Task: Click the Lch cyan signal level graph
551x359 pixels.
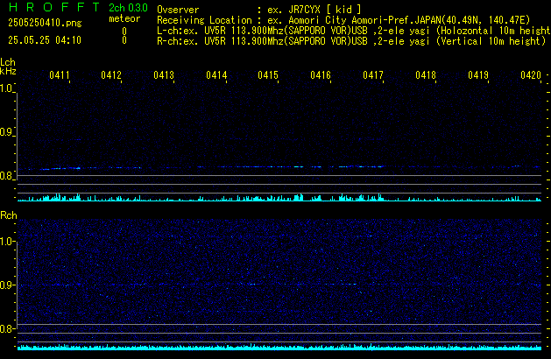Action: (x=279, y=197)
